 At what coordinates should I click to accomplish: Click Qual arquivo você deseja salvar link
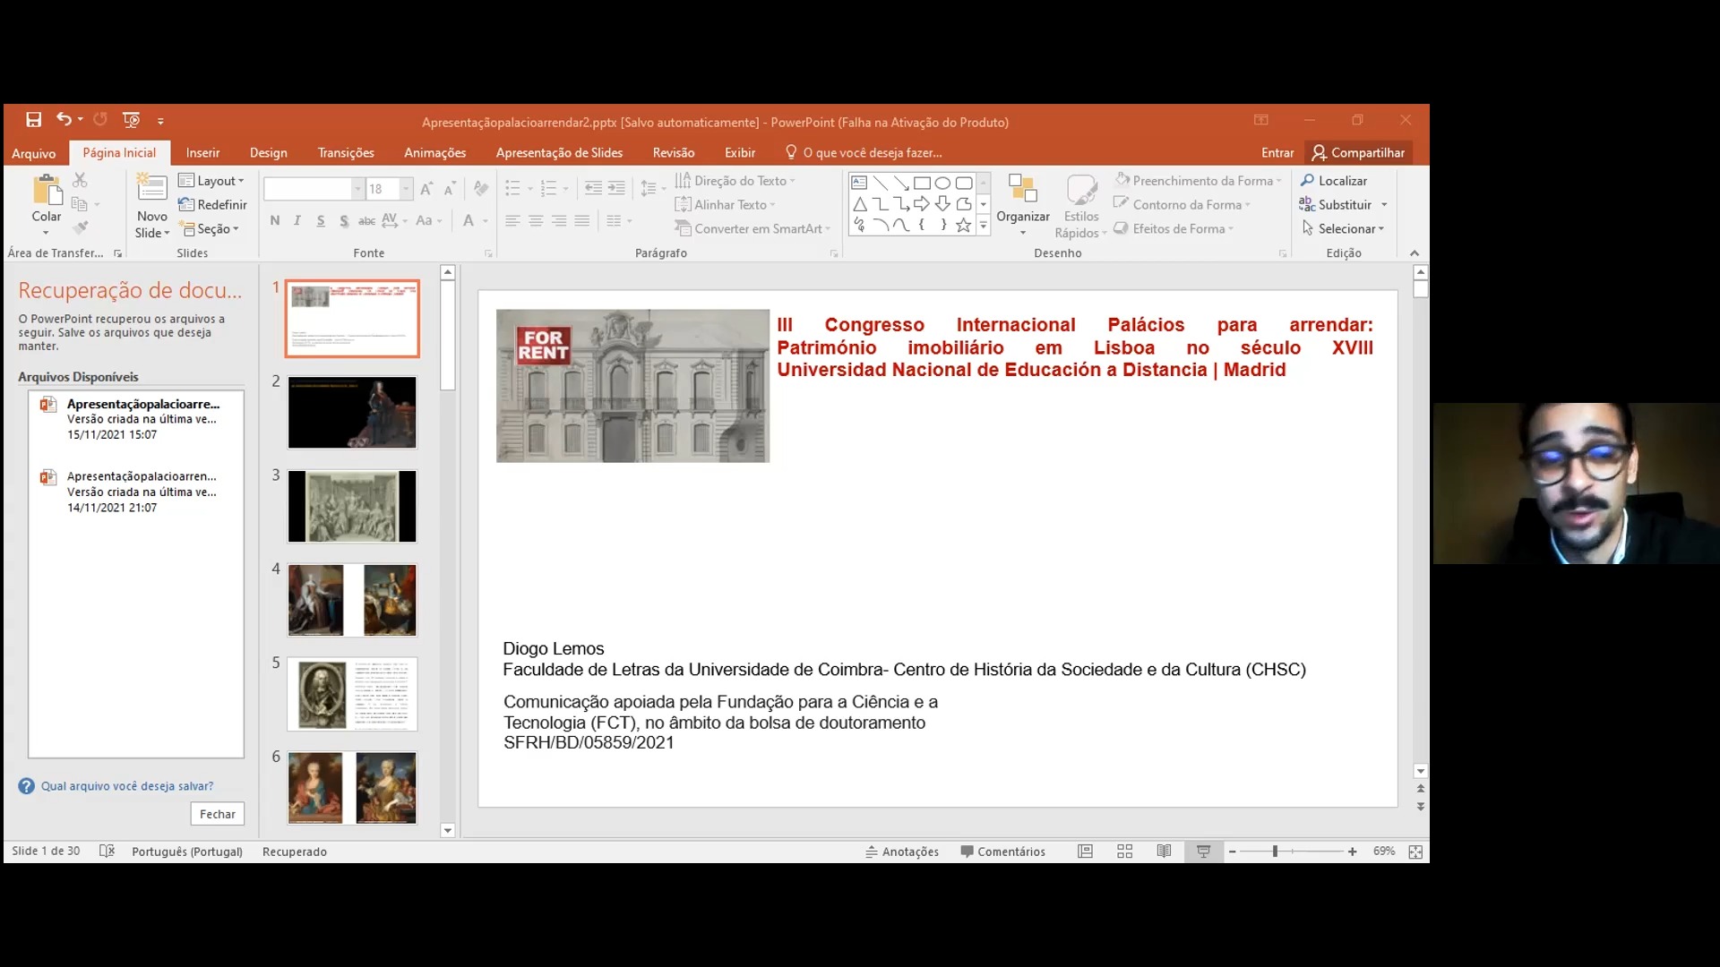coord(127,786)
